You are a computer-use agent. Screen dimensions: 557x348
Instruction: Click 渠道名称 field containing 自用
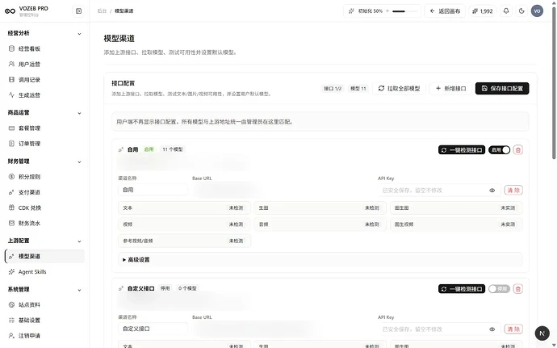click(153, 190)
